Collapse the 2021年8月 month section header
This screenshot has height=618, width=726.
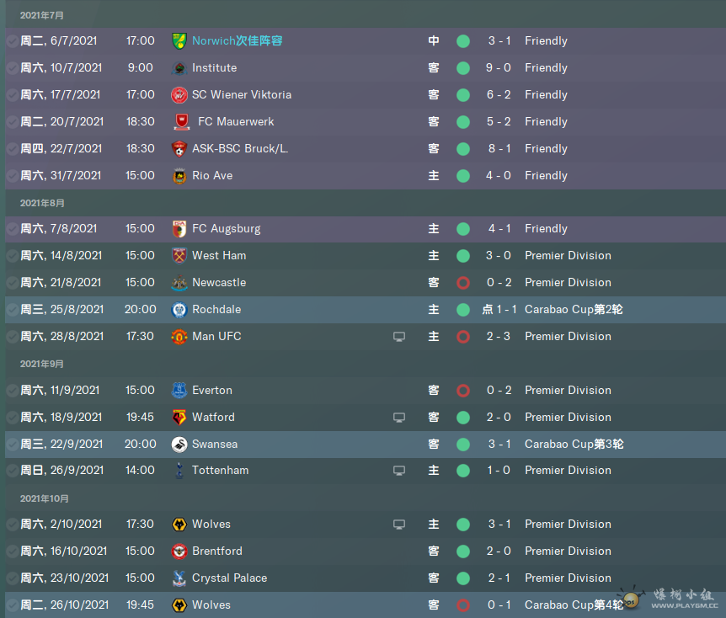pos(42,203)
